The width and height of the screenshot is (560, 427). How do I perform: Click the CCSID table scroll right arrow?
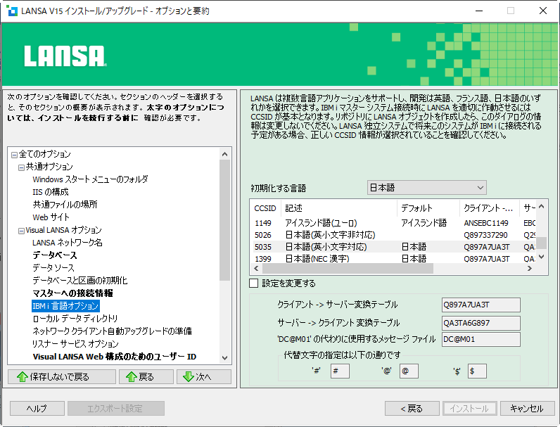tap(530, 269)
